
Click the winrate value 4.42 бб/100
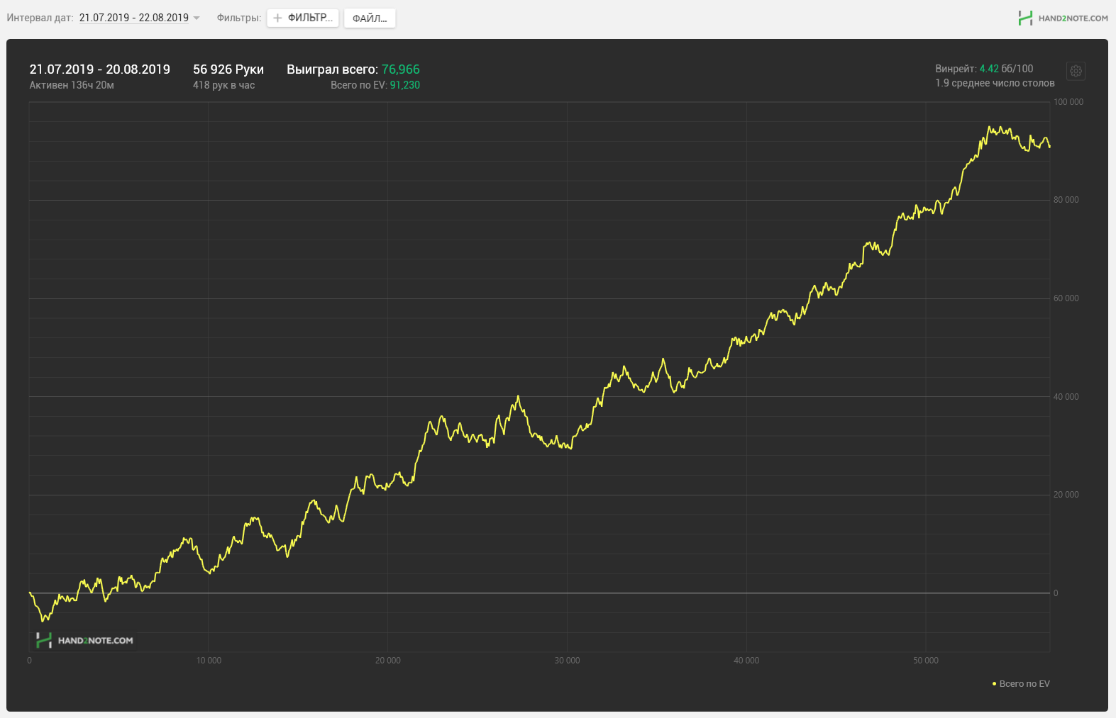click(1006, 69)
